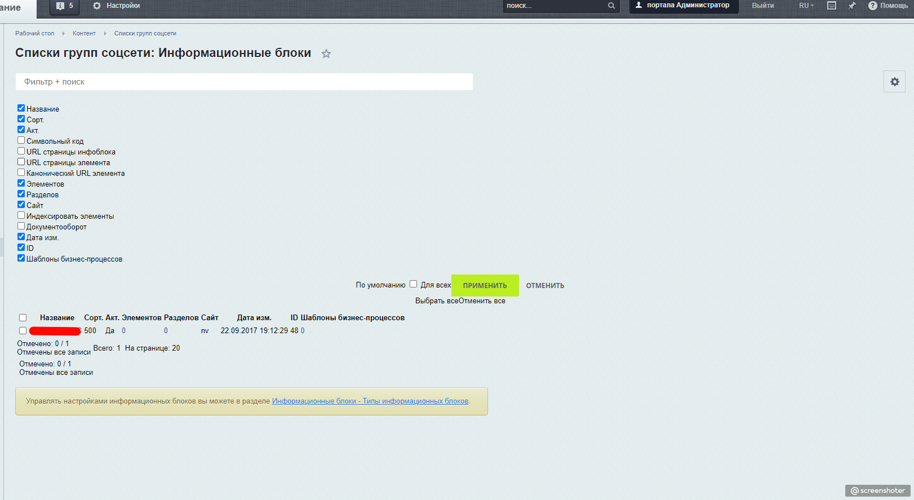Screen dimensions: 914x500
Task: Click the keyboard icon in top bar
Action: coord(831,6)
